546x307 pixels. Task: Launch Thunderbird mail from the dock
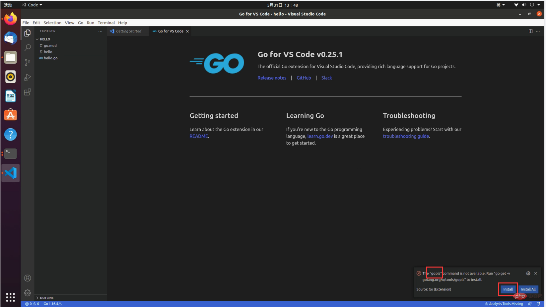(11, 38)
